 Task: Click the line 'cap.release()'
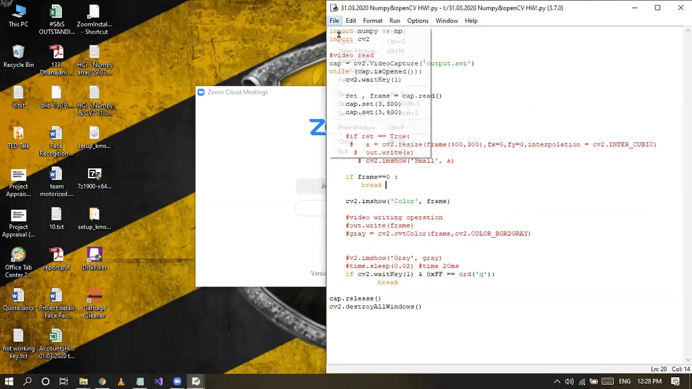[355, 298]
